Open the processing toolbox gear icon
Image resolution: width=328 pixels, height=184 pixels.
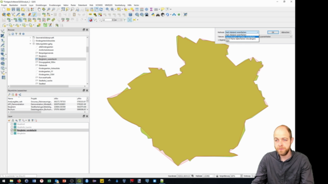[x=147, y=9]
